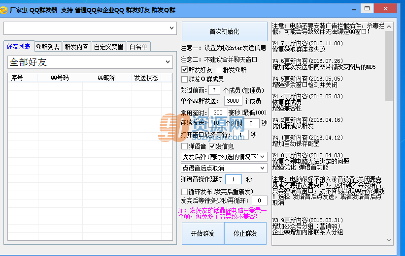
Task: Click the 发送状态 column header
Action: [146, 78]
